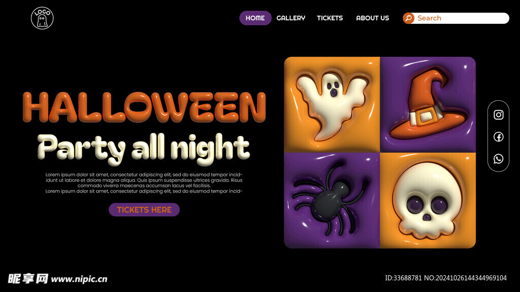Open the ABOUT US nav item
Screen dimensions: 520x292
click(x=372, y=18)
